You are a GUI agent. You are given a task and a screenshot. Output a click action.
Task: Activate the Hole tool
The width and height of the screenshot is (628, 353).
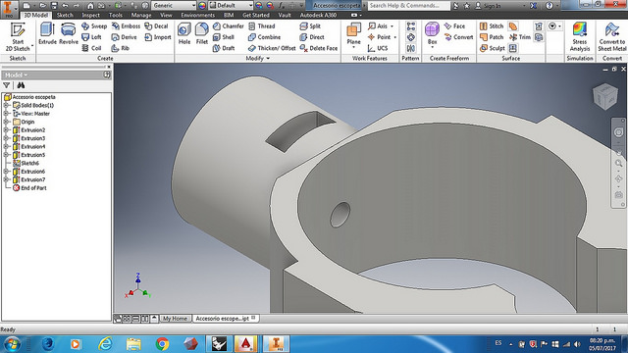[184, 33]
